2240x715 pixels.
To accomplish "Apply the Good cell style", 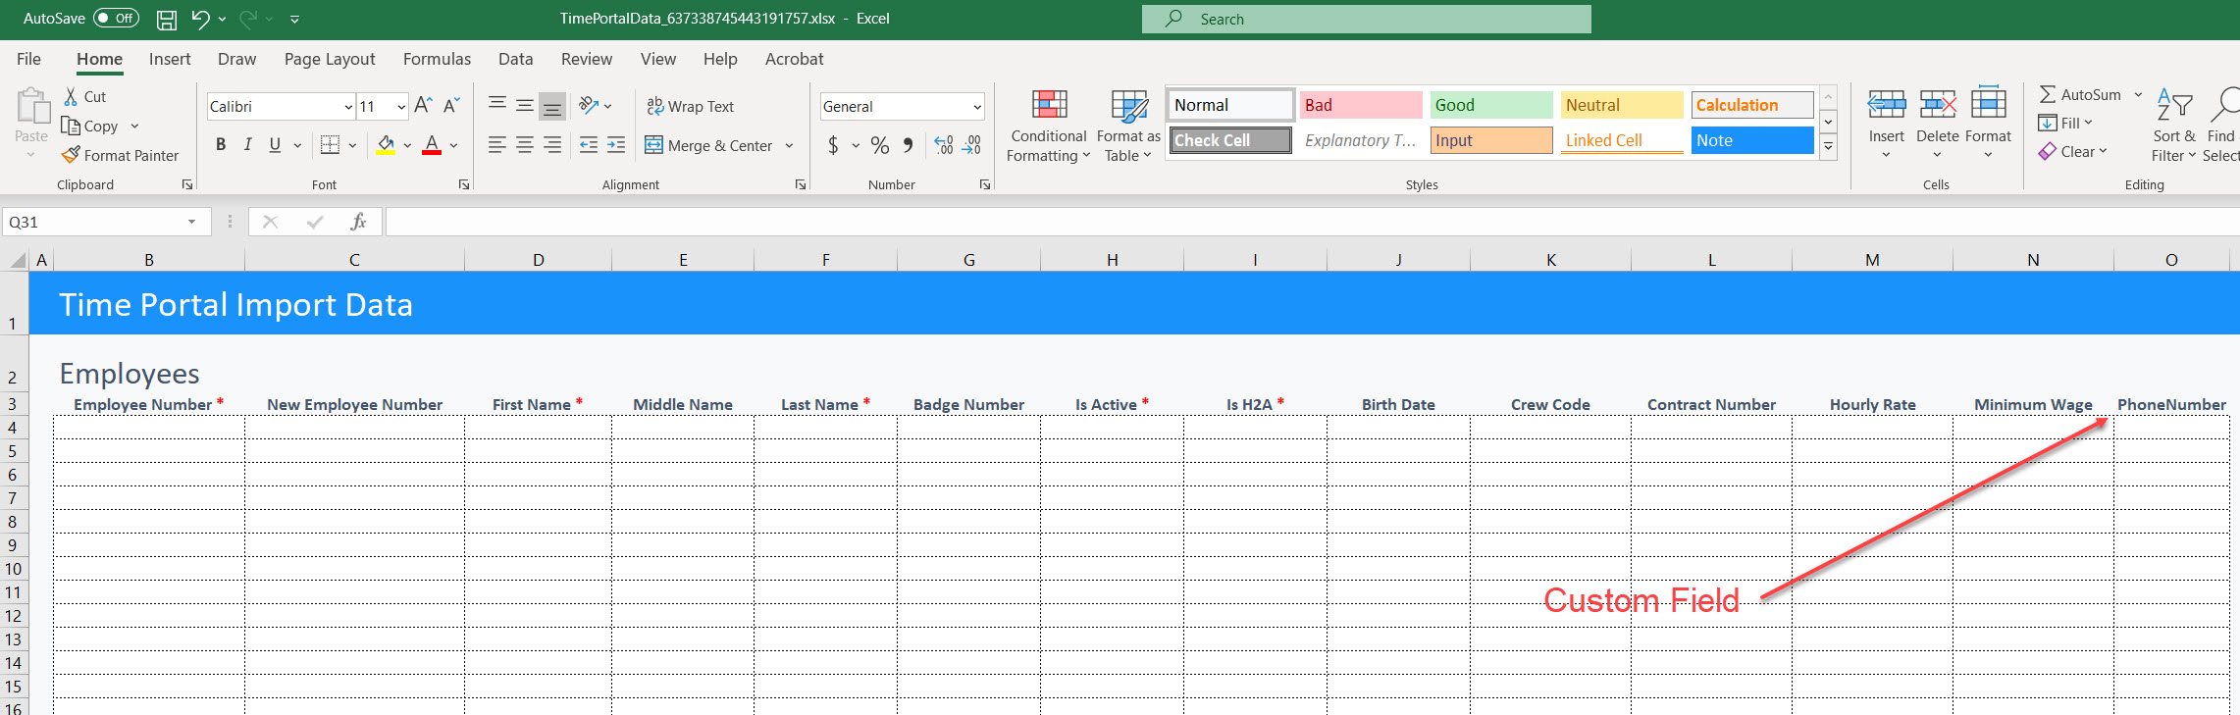I will coord(1491,105).
